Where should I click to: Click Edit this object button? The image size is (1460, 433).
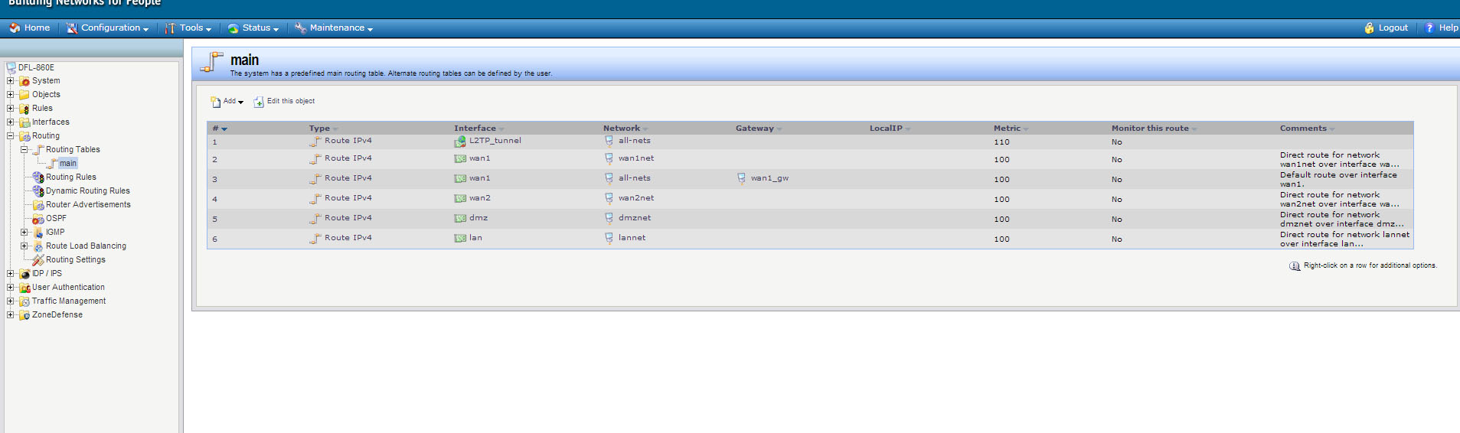point(284,101)
